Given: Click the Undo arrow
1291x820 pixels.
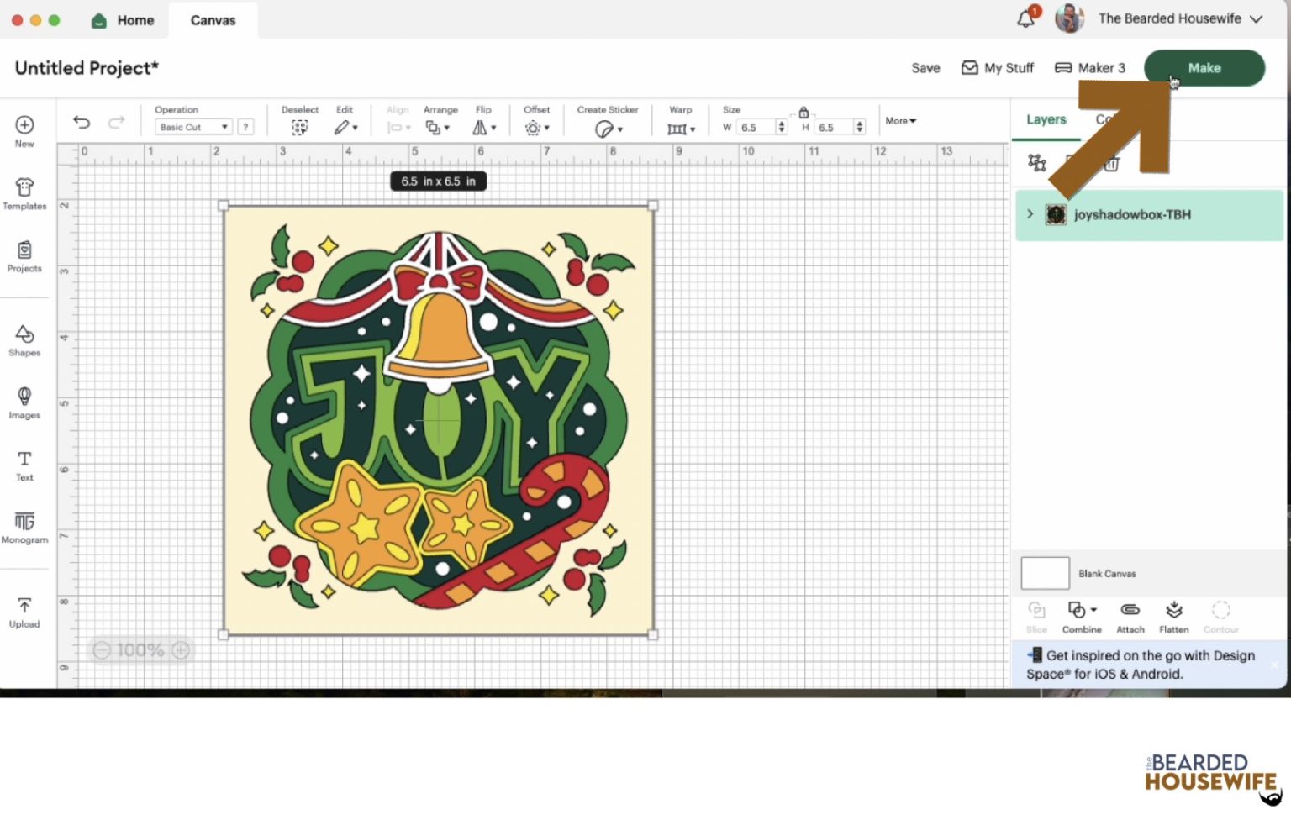Looking at the screenshot, I should coord(82,123).
